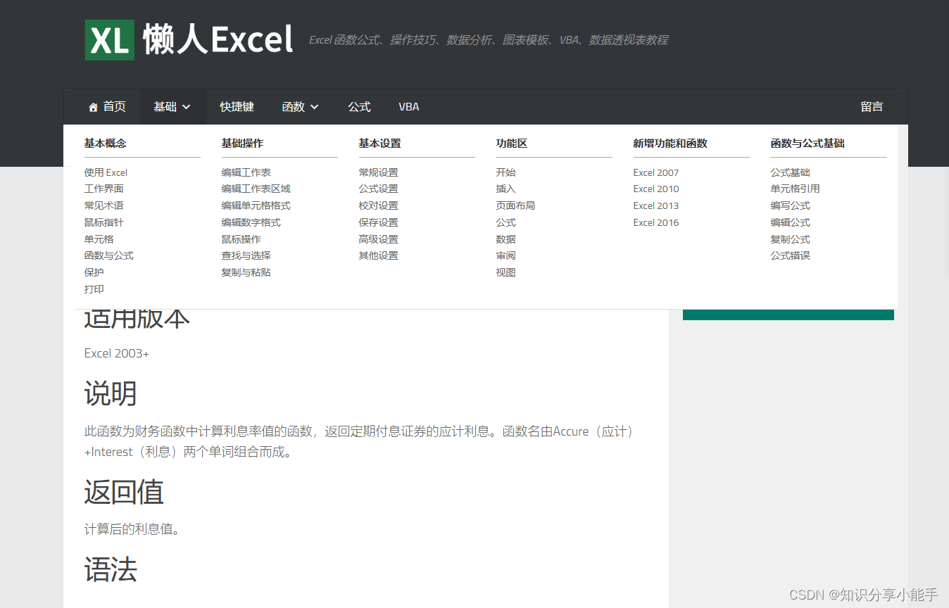Image resolution: width=949 pixels, height=608 pixels.
Task: Click the green sidebar banner block
Action: tap(788, 315)
